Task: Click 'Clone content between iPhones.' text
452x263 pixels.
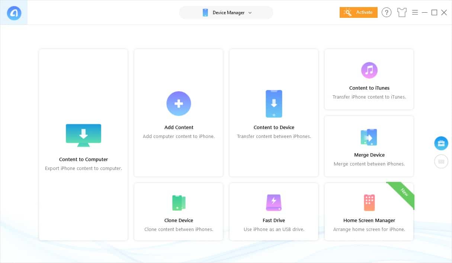Action: pyautogui.click(x=179, y=230)
